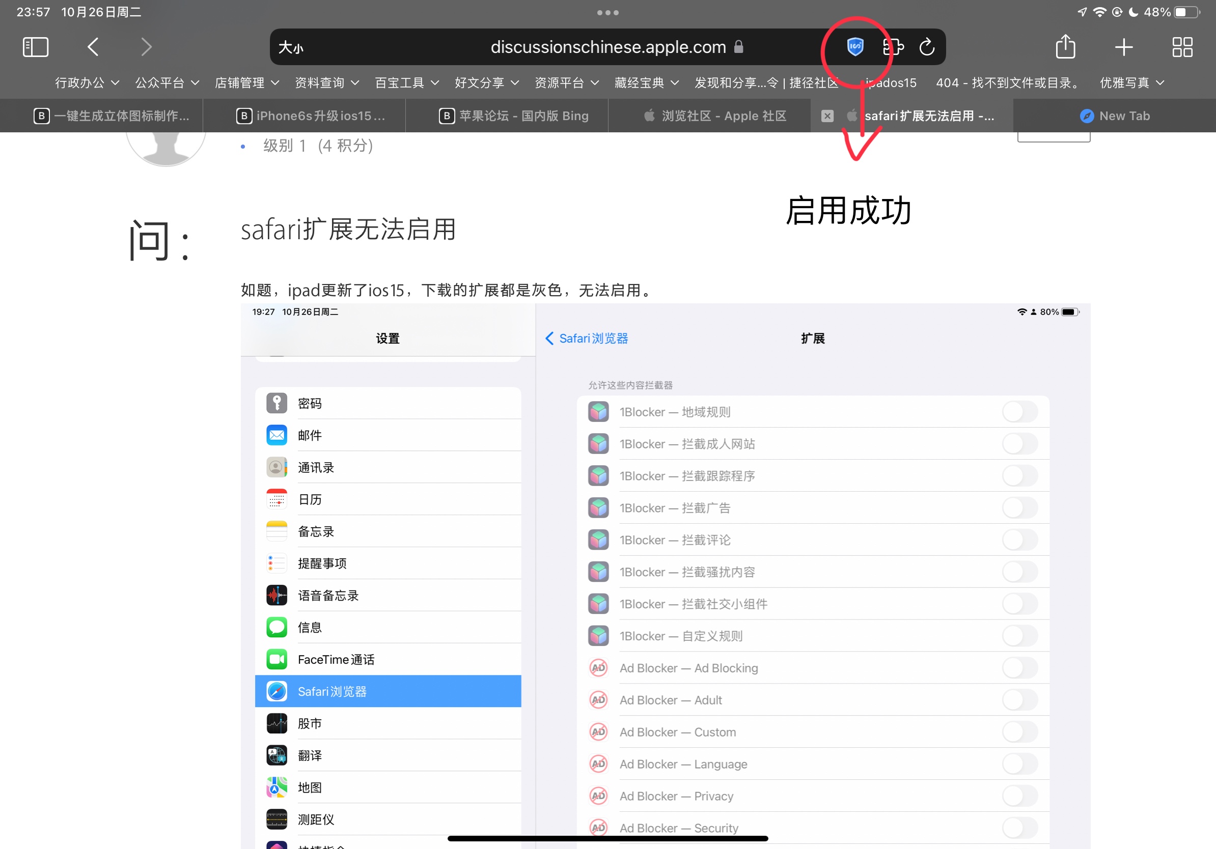
Task: Tap Safari浏览器 back link in screenshot
Action: pyautogui.click(x=587, y=339)
